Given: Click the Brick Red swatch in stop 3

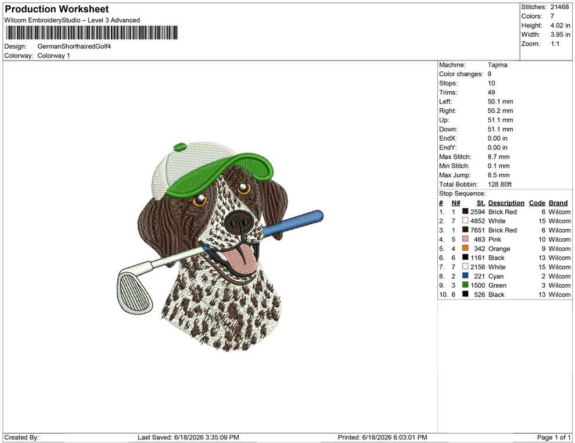Looking at the screenshot, I should coord(465,230).
